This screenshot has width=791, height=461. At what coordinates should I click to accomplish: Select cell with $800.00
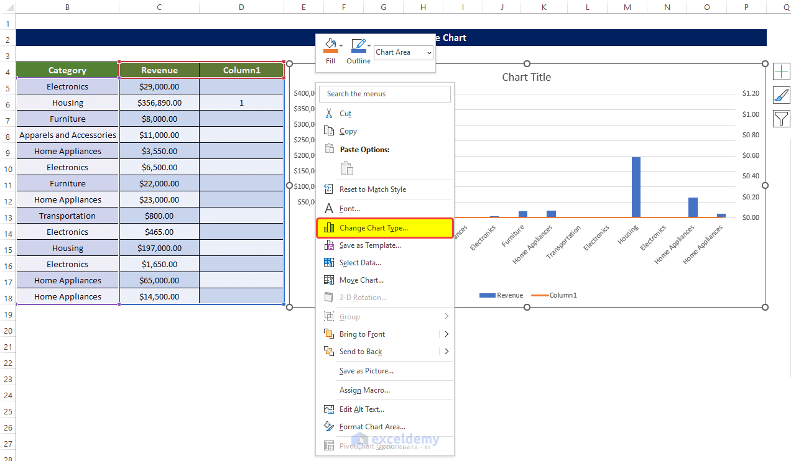[159, 216]
